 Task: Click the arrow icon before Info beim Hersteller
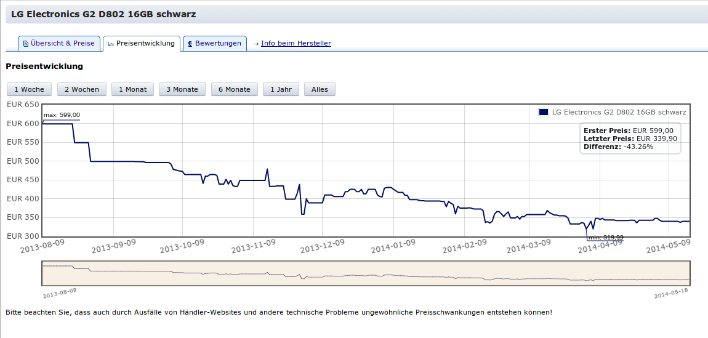255,44
